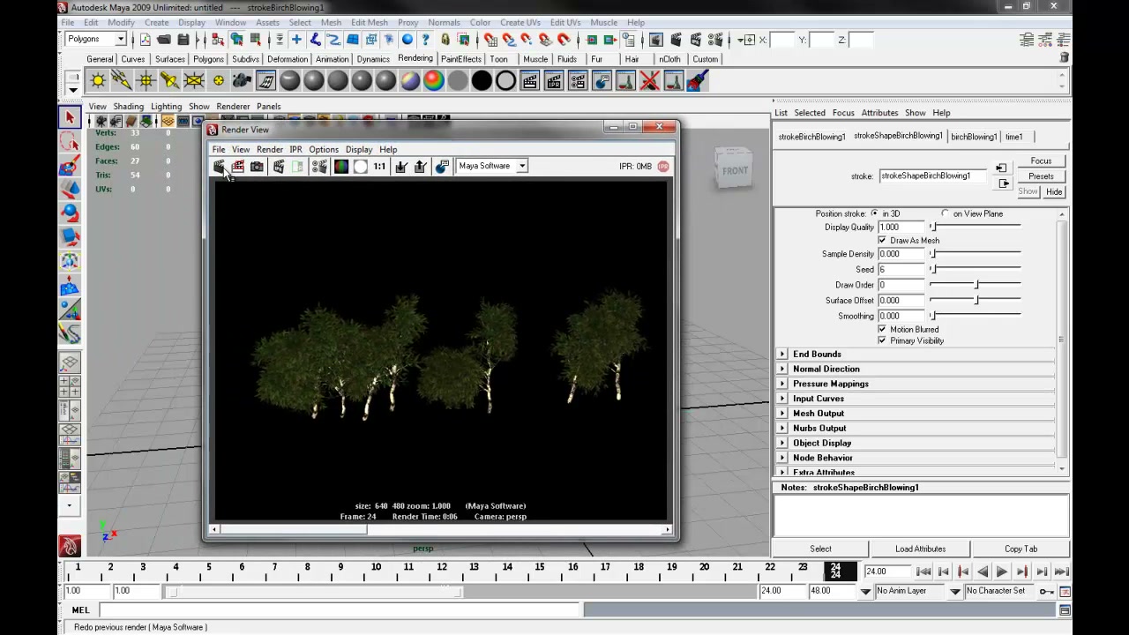Click the rainbow ramp shader shelf icon
The image size is (1129, 635).
tap(434, 81)
